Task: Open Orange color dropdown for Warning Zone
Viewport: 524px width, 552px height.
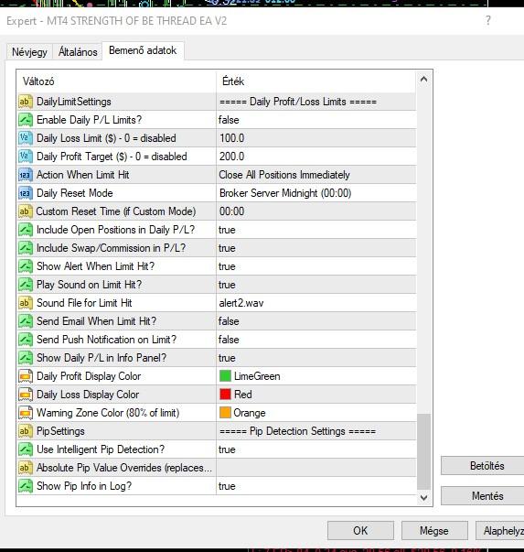Action: 316,413
